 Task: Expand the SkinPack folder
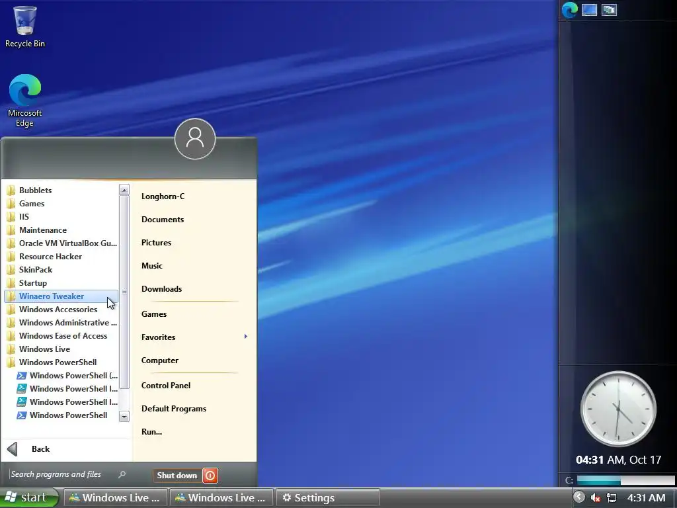[x=60, y=270]
